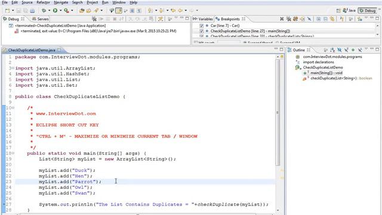Click Add Java Exception Breakpoint icon
Screen dimensions: 382x215
(341, 19)
